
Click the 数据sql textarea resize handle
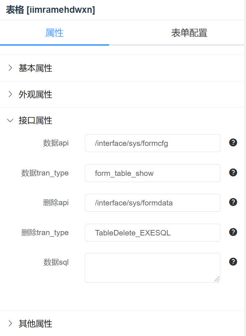tap(217, 279)
